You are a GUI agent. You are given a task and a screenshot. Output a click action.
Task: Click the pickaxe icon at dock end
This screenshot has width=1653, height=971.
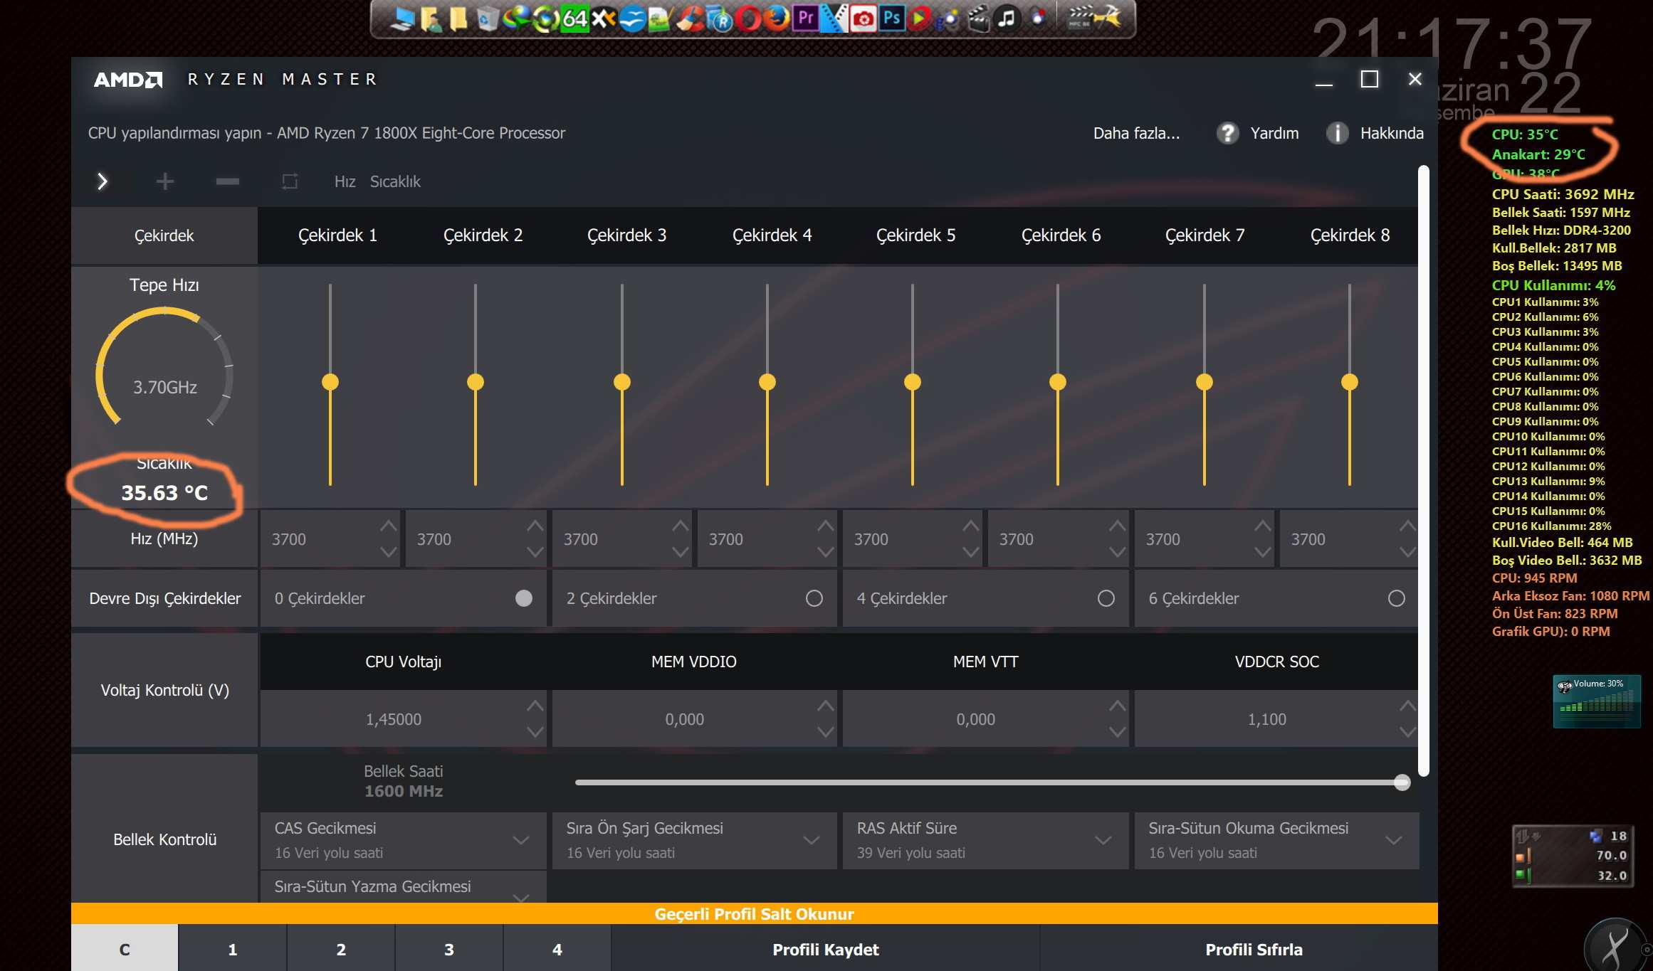1108,18
